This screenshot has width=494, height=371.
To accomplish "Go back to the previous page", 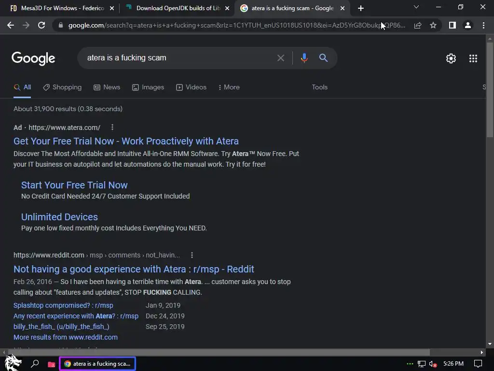I will tap(11, 25).
